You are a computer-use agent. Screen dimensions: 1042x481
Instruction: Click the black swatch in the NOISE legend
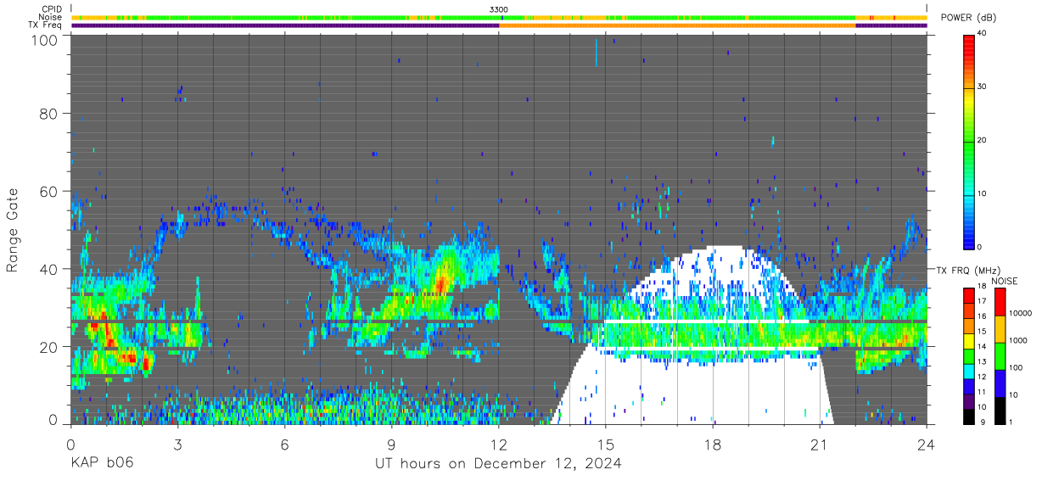(x=1000, y=409)
